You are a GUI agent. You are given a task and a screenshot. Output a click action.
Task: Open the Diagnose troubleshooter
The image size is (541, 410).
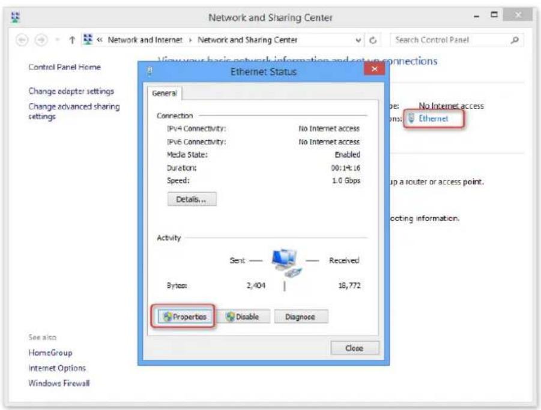click(301, 316)
